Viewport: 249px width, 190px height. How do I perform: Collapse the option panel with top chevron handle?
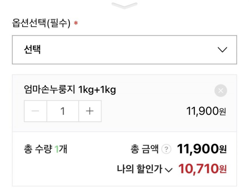(x=124, y=5)
